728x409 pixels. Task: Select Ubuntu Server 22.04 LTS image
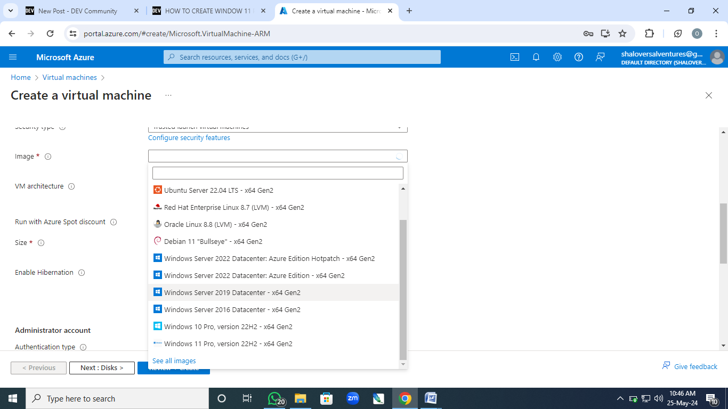273,190
